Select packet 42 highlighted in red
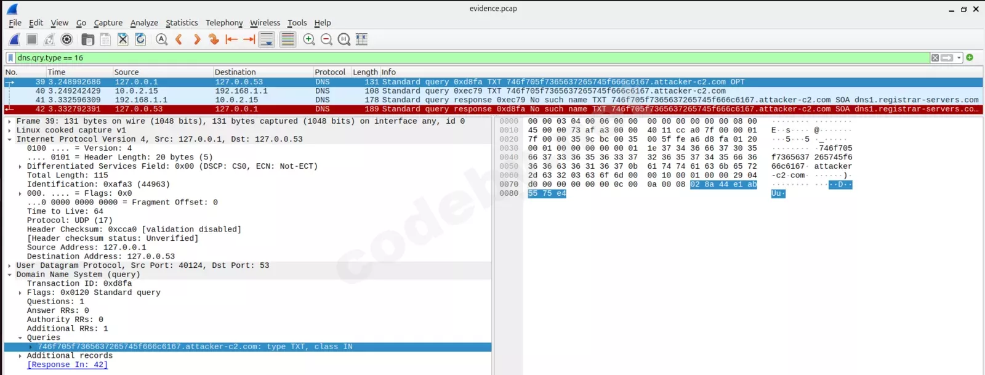 [493, 109]
